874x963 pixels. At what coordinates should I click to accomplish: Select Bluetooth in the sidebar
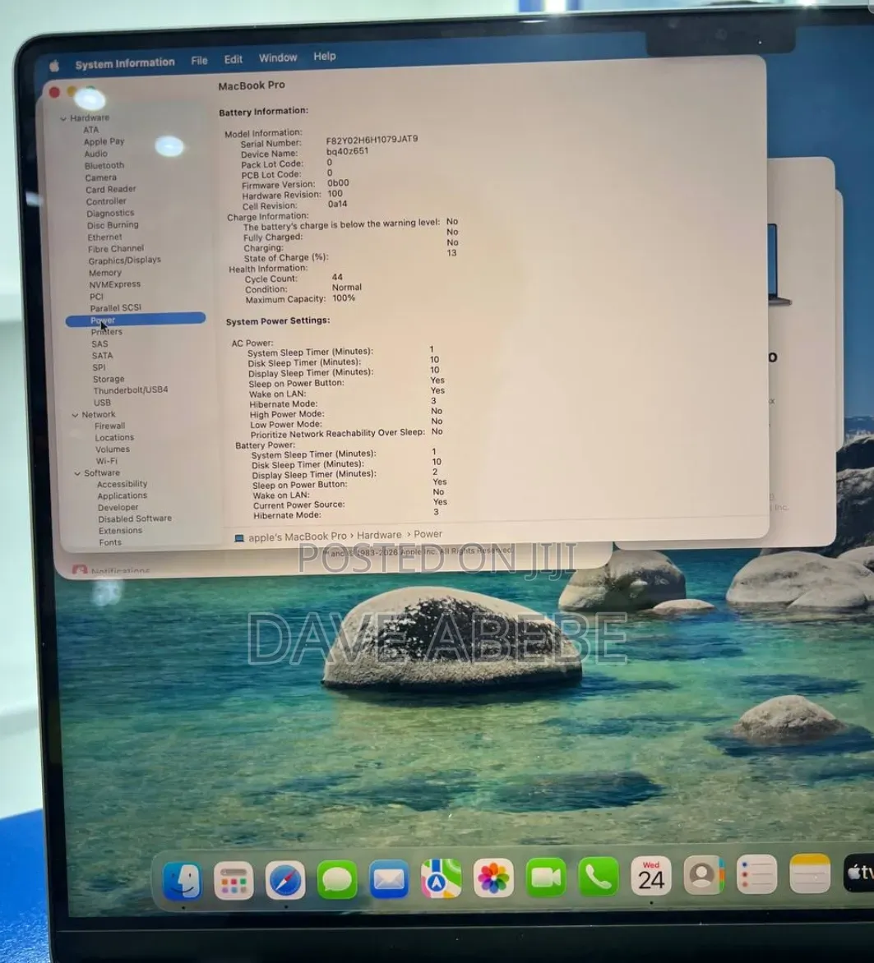click(104, 165)
